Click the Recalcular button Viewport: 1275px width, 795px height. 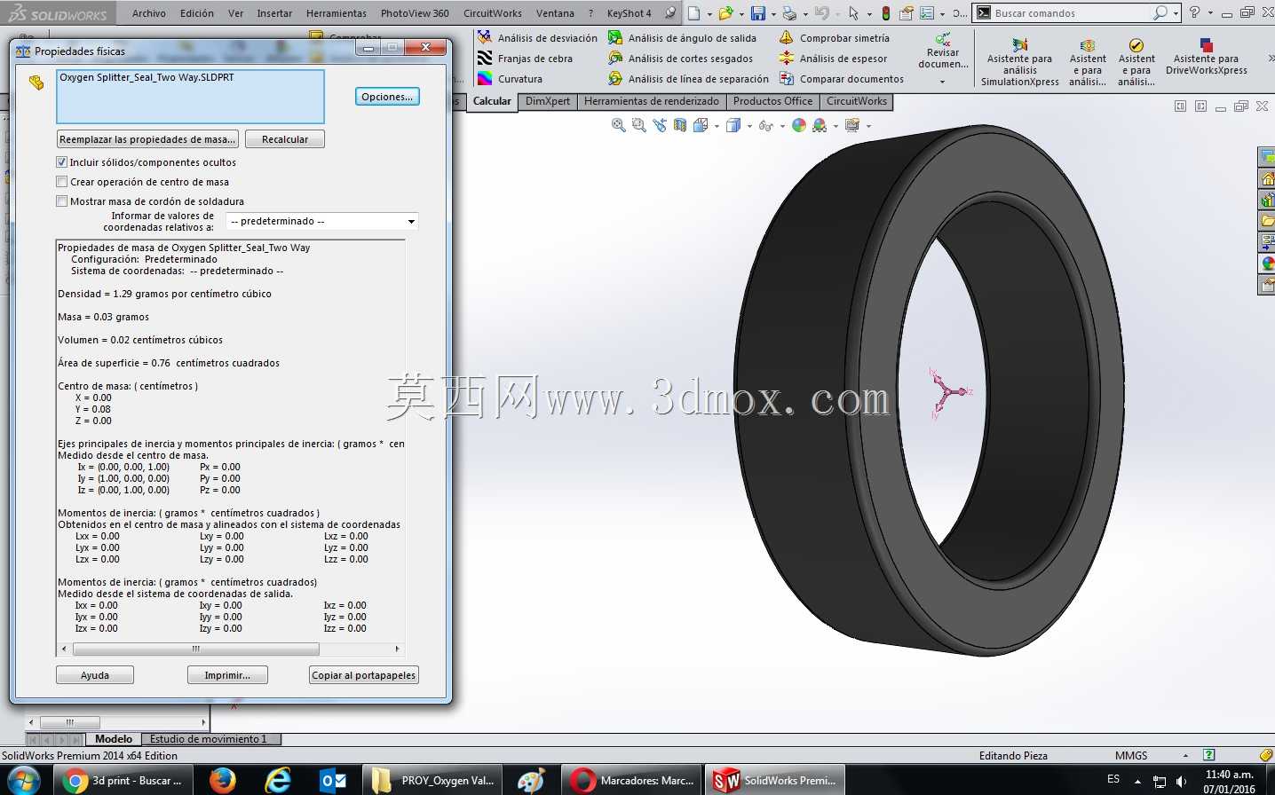point(285,139)
